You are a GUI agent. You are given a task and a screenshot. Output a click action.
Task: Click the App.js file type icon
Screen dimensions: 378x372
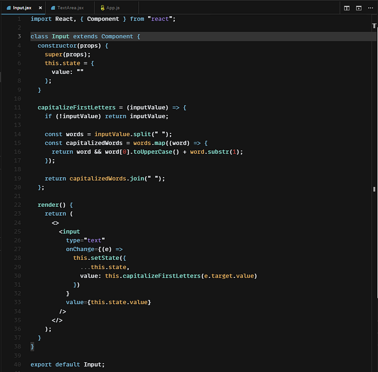click(103, 8)
